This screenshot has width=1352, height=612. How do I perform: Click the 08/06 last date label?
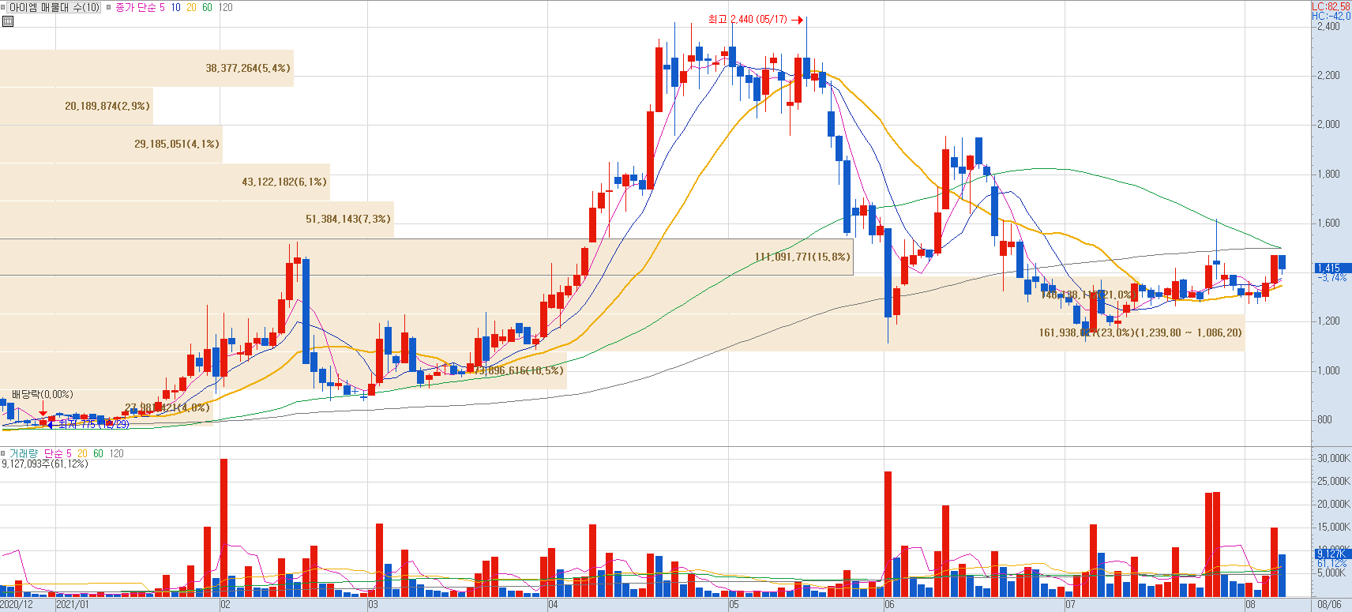pyautogui.click(x=1329, y=605)
